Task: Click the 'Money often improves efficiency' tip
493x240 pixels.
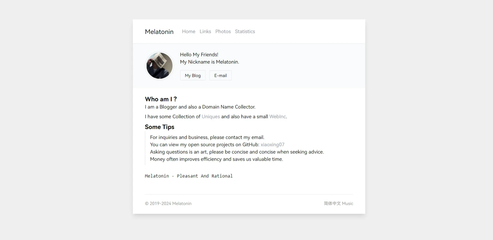Action: click(216, 159)
